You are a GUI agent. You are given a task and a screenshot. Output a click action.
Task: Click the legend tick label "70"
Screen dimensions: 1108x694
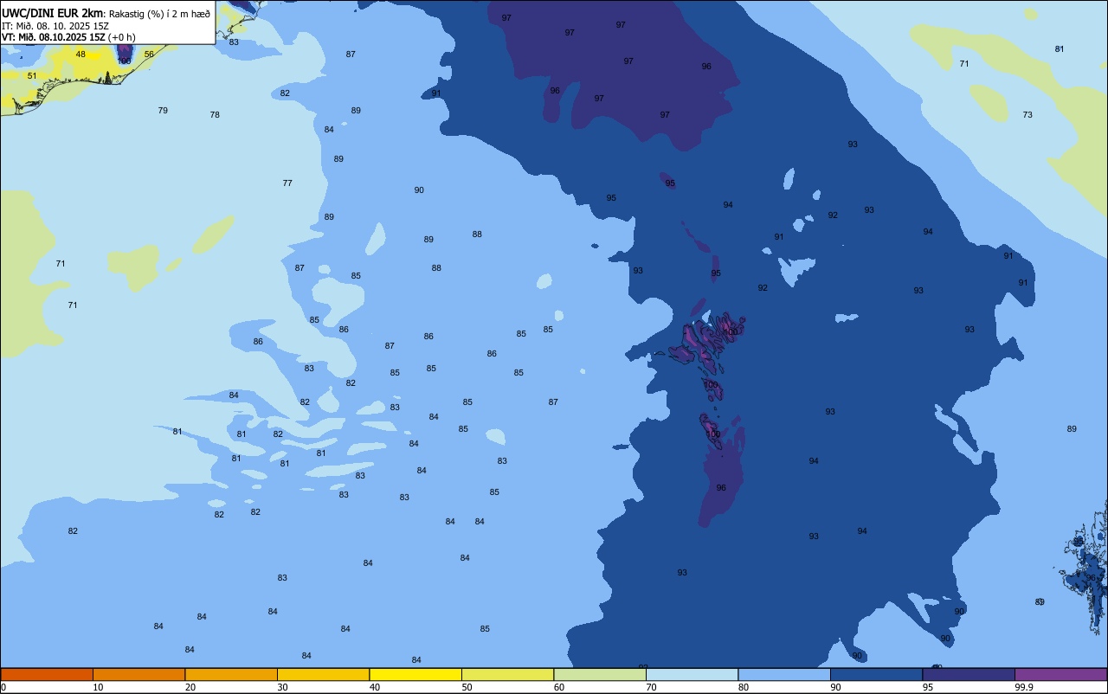[x=651, y=687]
